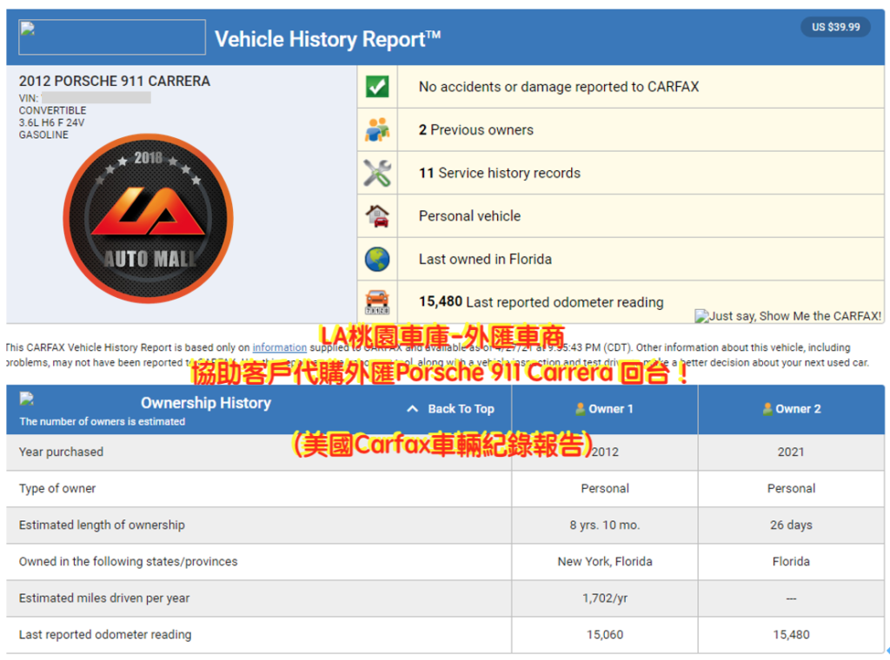Image resolution: width=890 pixels, height=660 pixels.
Task: Click the car odometer reading icon
Action: point(377,301)
